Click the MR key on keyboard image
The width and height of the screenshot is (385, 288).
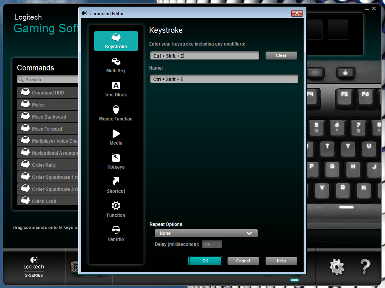[315, 73]
